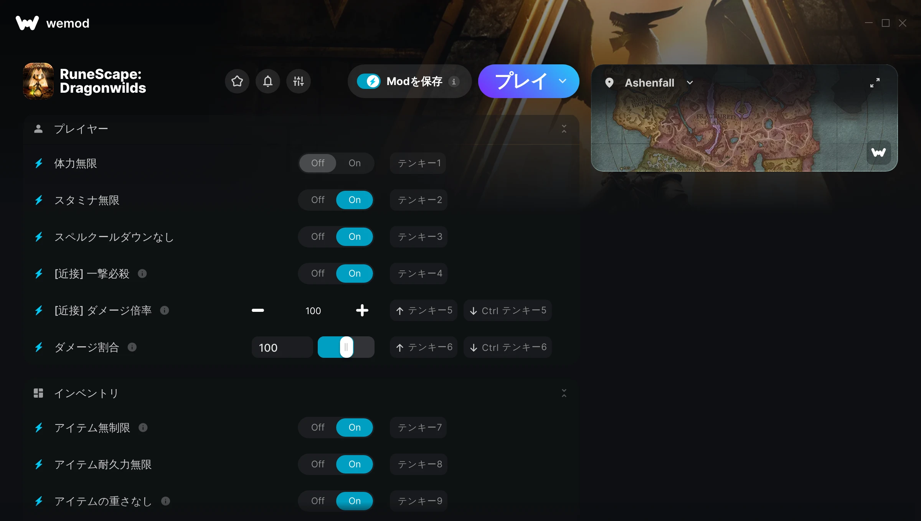
Task: Click the ダメージ割合 slider handle
Action: point(346,347)
